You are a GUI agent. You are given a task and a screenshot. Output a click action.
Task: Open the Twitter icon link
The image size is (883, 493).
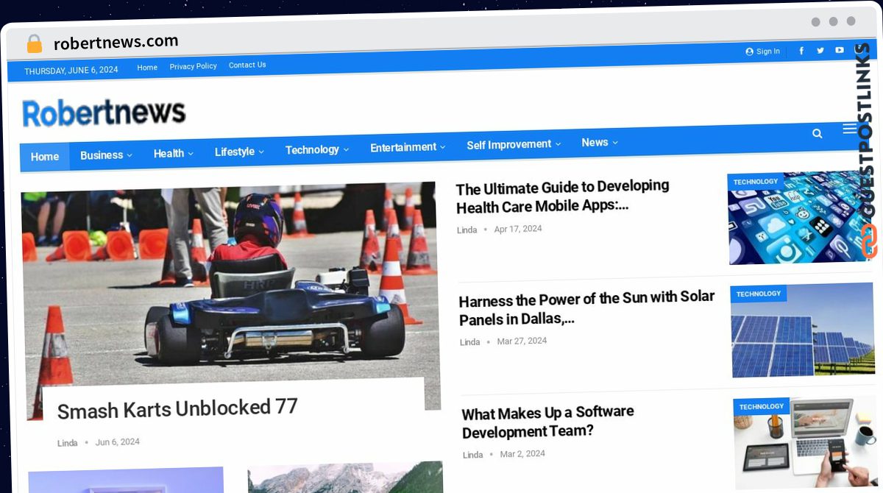(820, 51)
